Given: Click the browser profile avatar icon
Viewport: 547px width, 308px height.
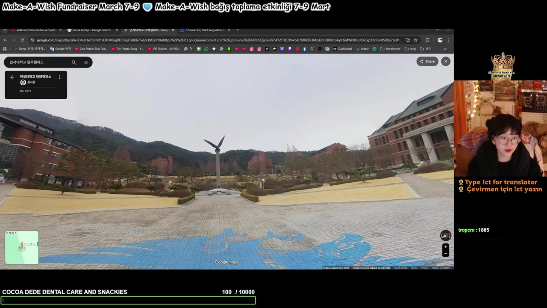Looking at the screenshot, I should pos(440,40).
